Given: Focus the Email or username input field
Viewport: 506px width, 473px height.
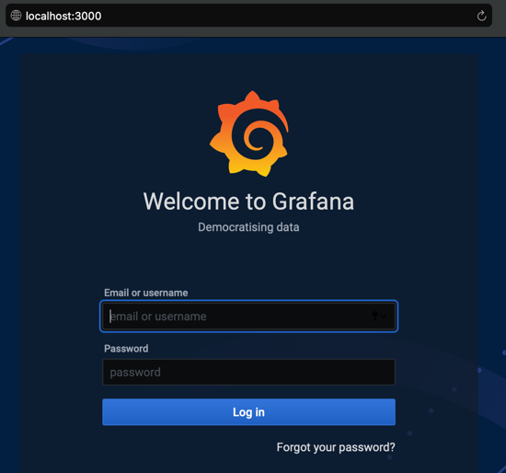Looking at the screenshot, I should (248, 316).
